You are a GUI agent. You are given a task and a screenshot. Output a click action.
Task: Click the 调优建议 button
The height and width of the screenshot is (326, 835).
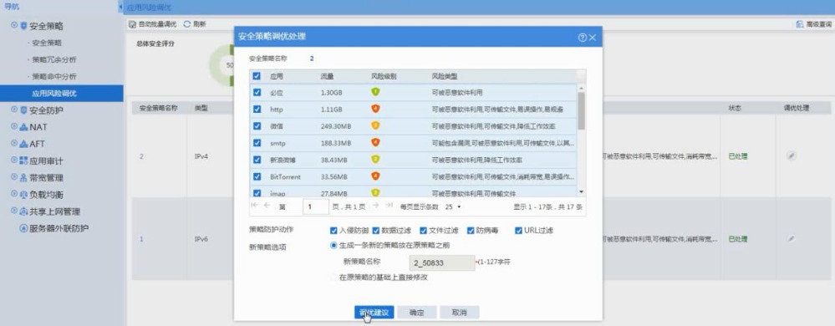[374, 312]
